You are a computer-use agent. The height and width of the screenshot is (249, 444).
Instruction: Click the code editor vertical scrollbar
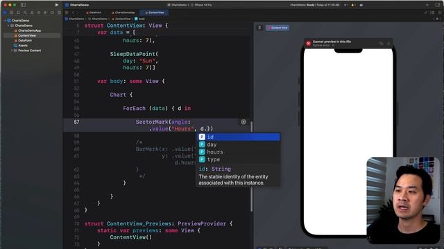[x=251, y=167]
